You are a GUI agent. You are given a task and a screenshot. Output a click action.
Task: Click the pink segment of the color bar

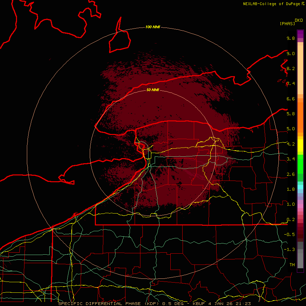click(300, 206)
